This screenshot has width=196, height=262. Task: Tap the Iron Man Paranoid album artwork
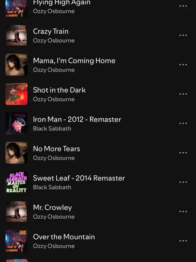17,123
